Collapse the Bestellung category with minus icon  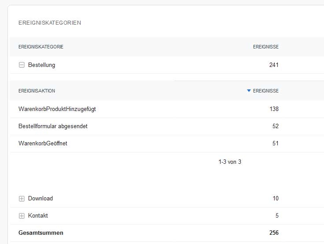click(22, 65)
